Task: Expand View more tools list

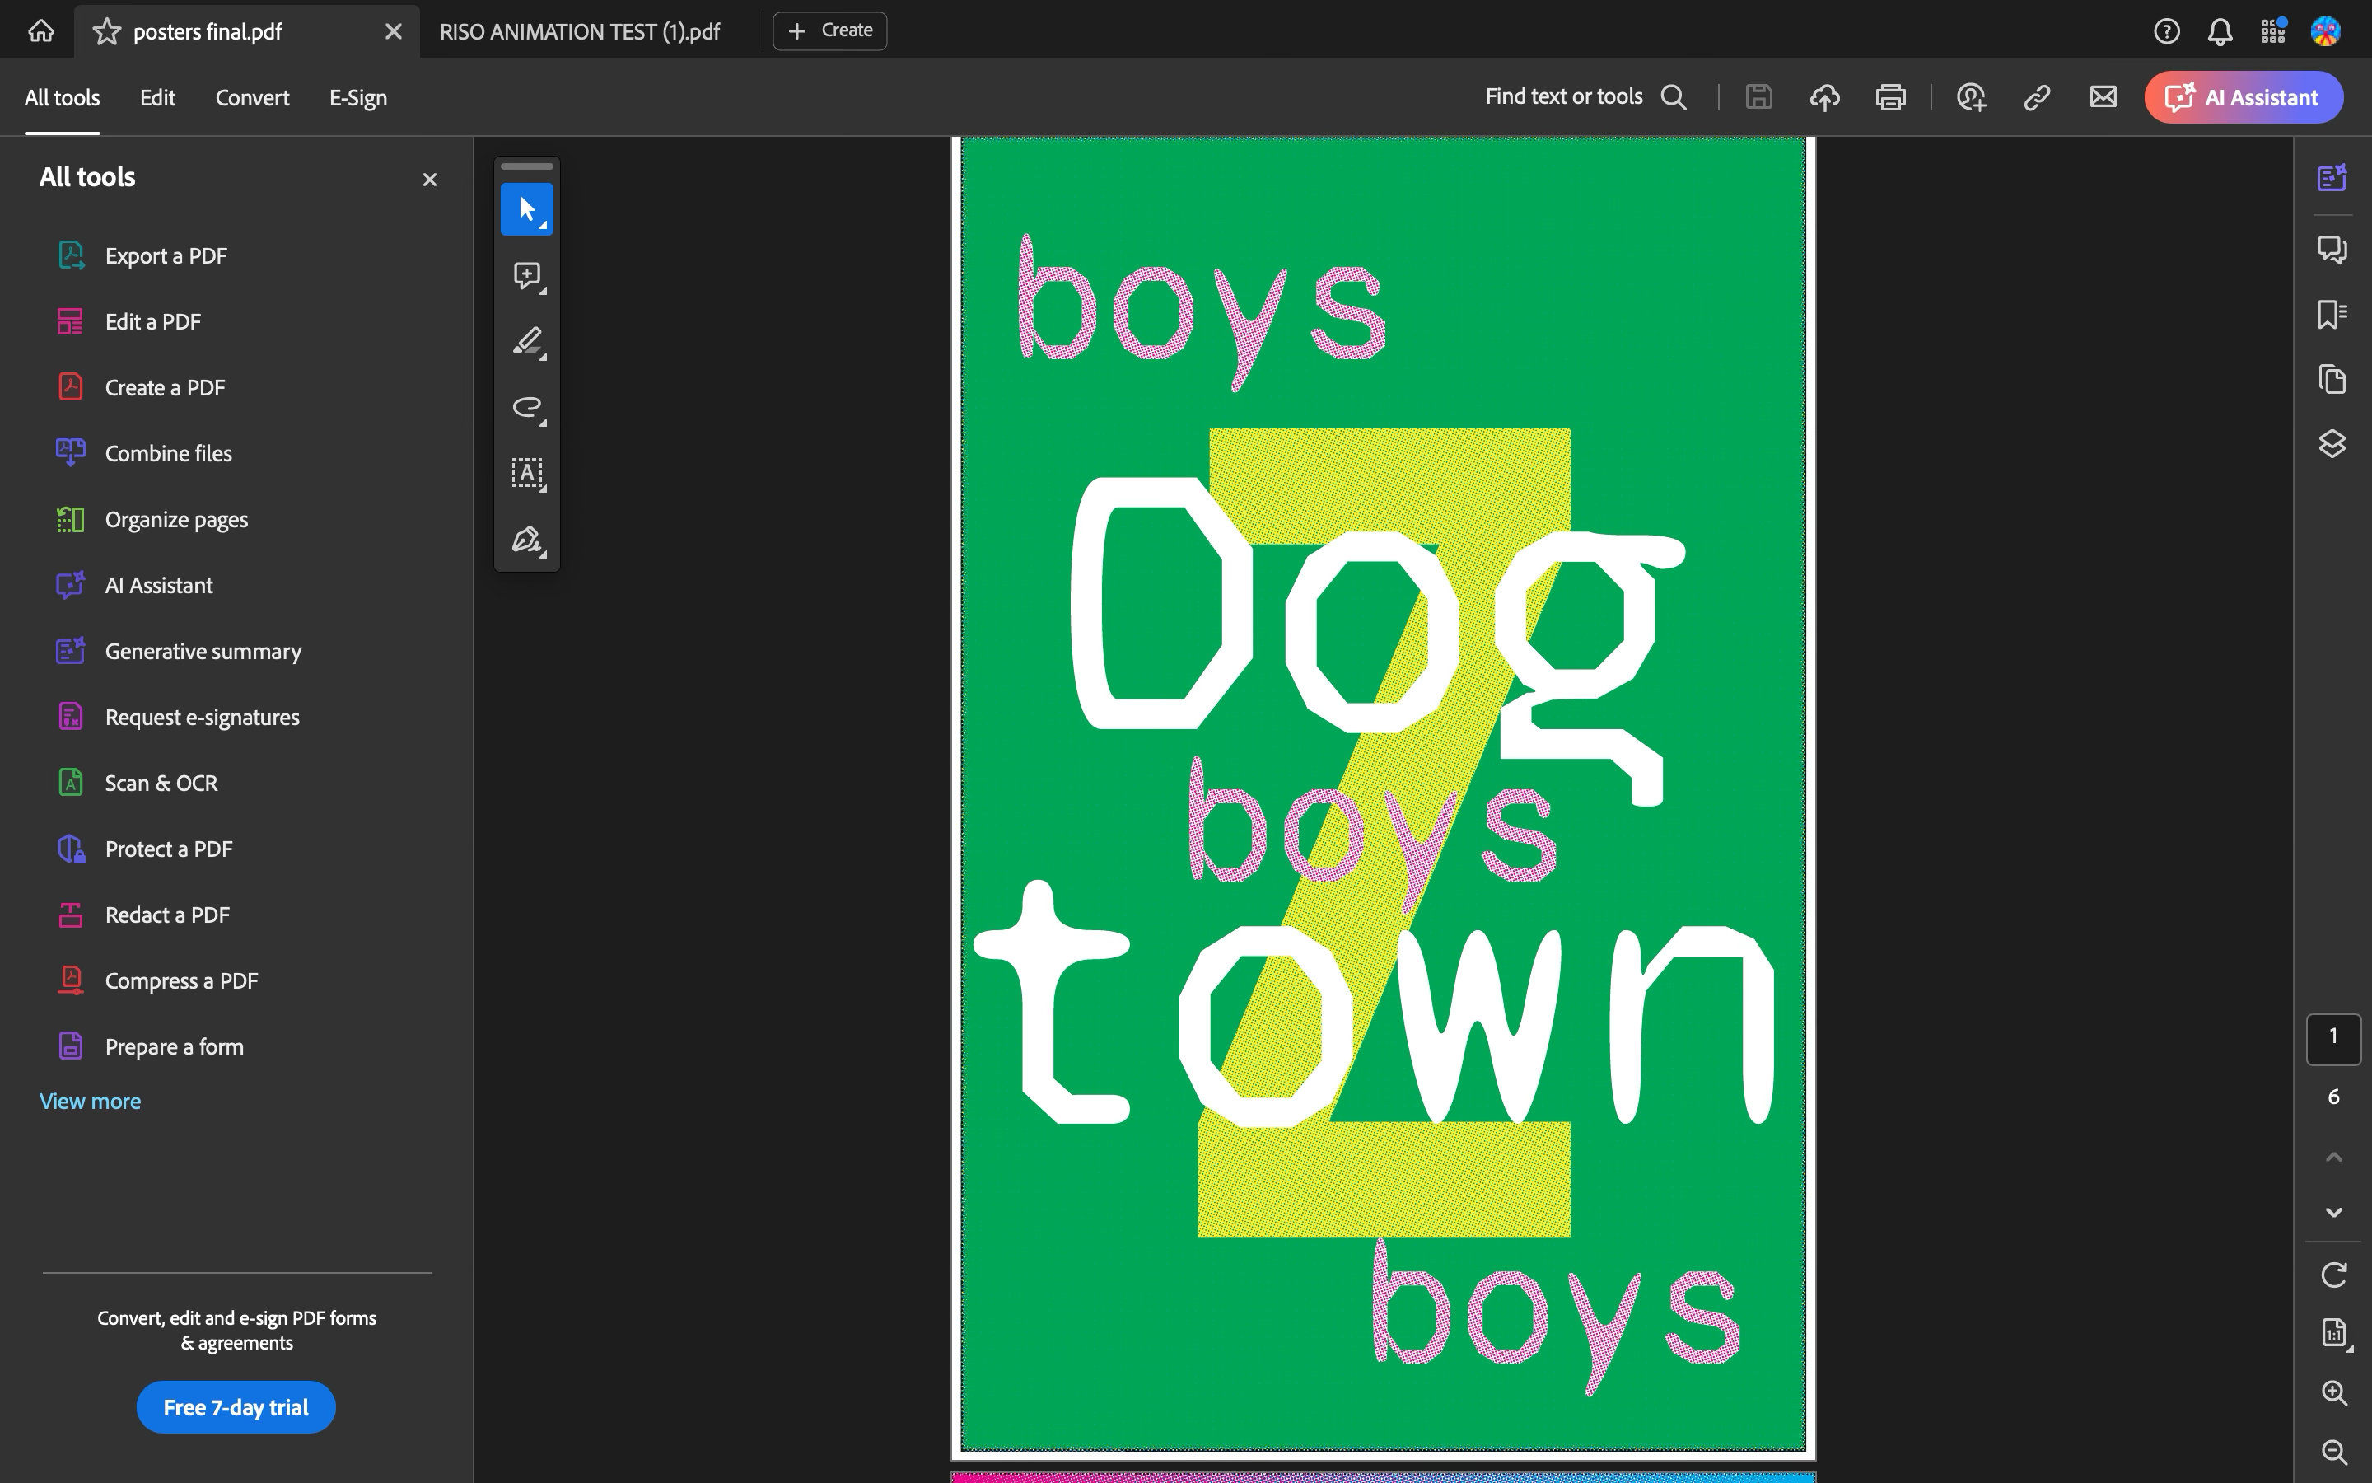Action: [90, 1102]
